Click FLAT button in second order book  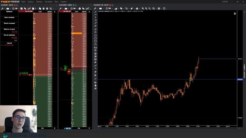point(76,11)
